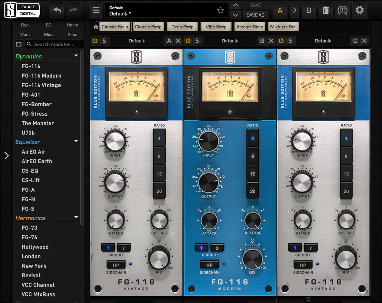Click the slot A letter button

click(169, 41)
